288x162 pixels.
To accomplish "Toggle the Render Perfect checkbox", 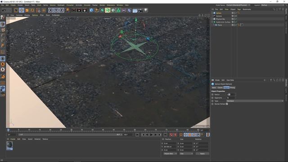I will pos(227,104).
